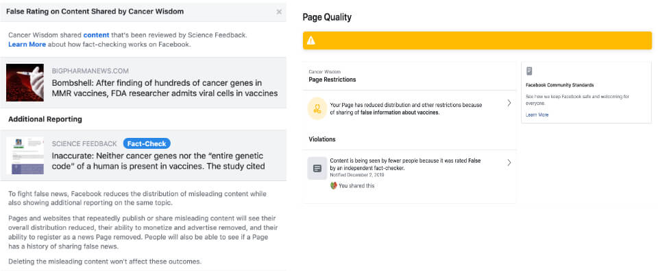Viewport: 658px width, 271px height.
Task: Close the False Rating dialog
Action: [279, 12]
